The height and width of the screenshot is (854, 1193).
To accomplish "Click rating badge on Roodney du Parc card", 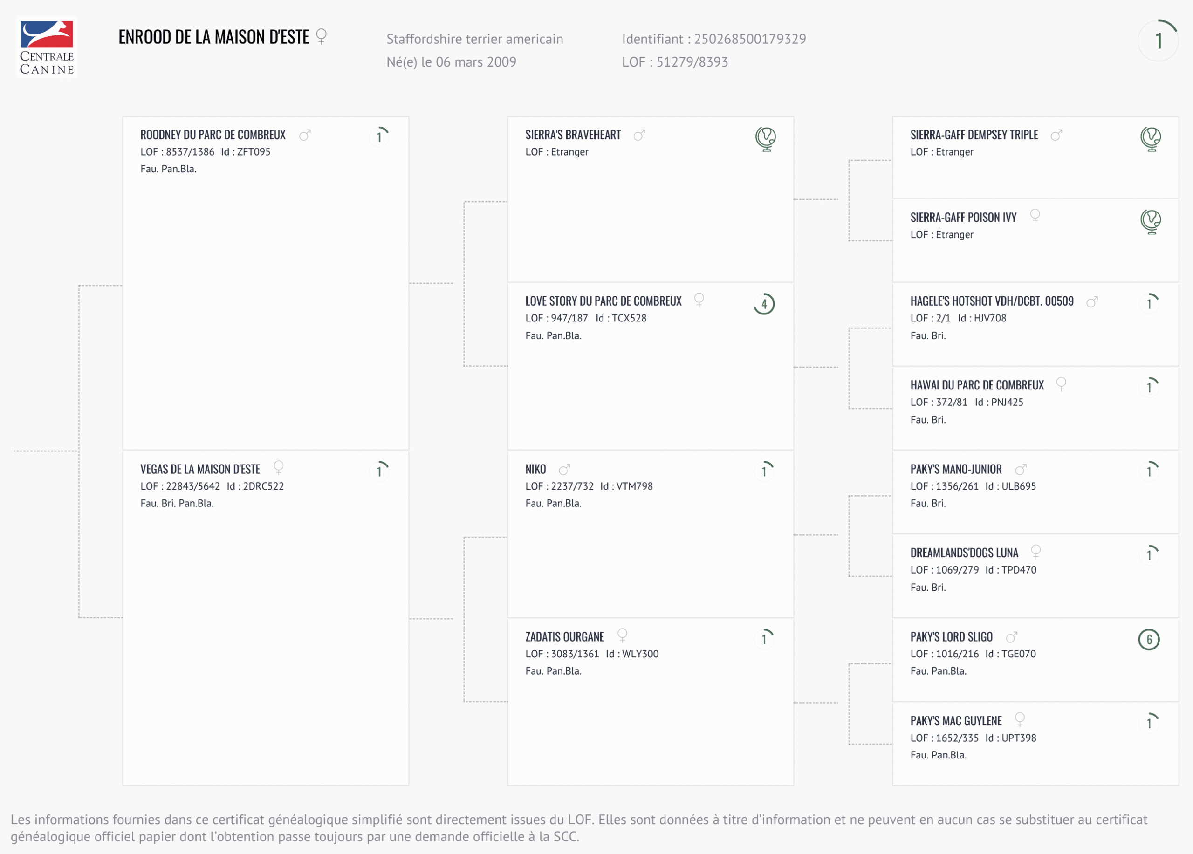I will coord(379,137).
